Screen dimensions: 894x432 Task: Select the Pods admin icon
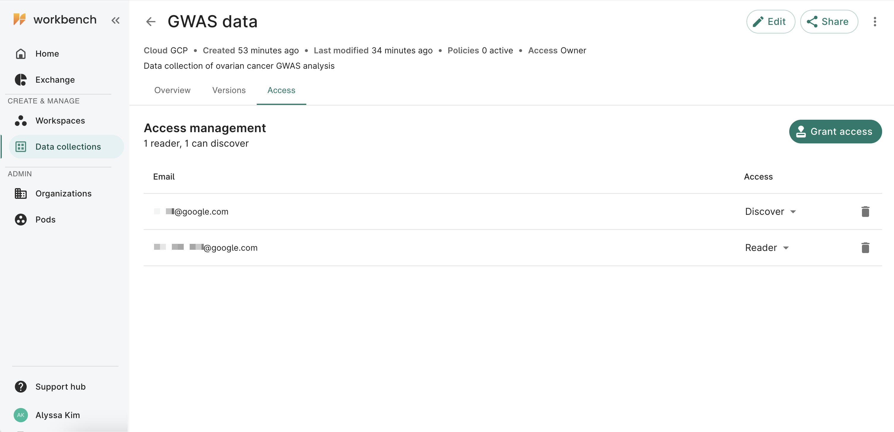[20, 219]
